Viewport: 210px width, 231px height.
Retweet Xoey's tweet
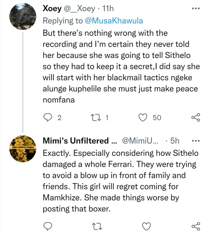tap(96, 118)
